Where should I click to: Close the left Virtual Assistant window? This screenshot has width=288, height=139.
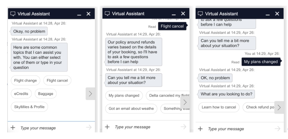(89, 14)
